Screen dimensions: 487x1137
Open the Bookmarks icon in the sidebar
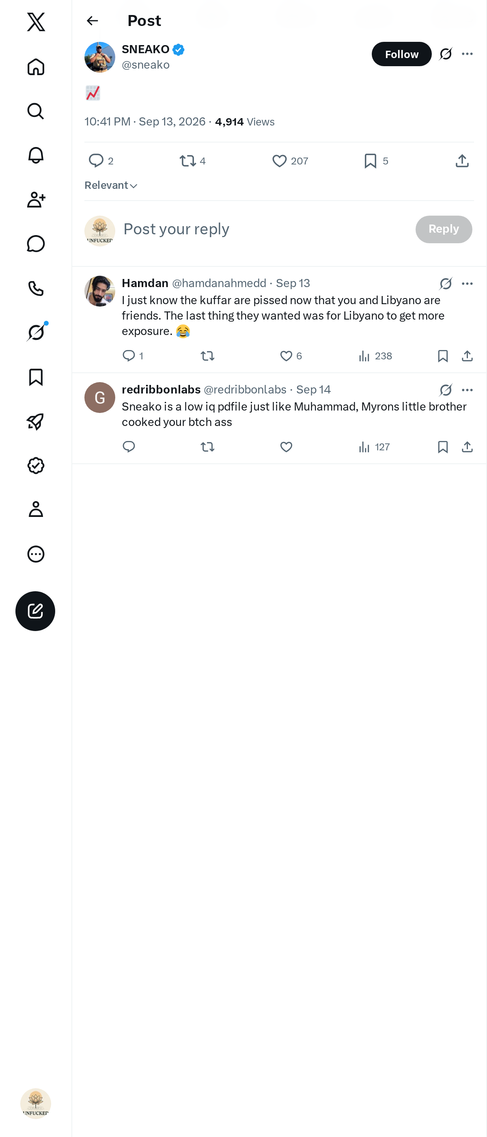[36, 377]
